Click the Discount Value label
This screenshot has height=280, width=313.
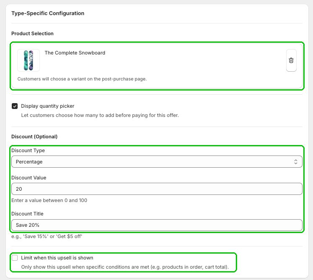click(x=29, y=178)
